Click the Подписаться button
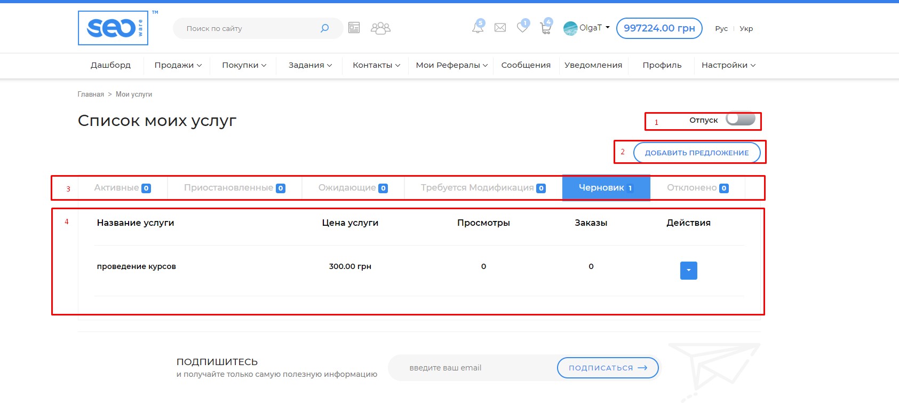Image resolution: width=899 pixels, height=403 pixels. coord(607,368)
